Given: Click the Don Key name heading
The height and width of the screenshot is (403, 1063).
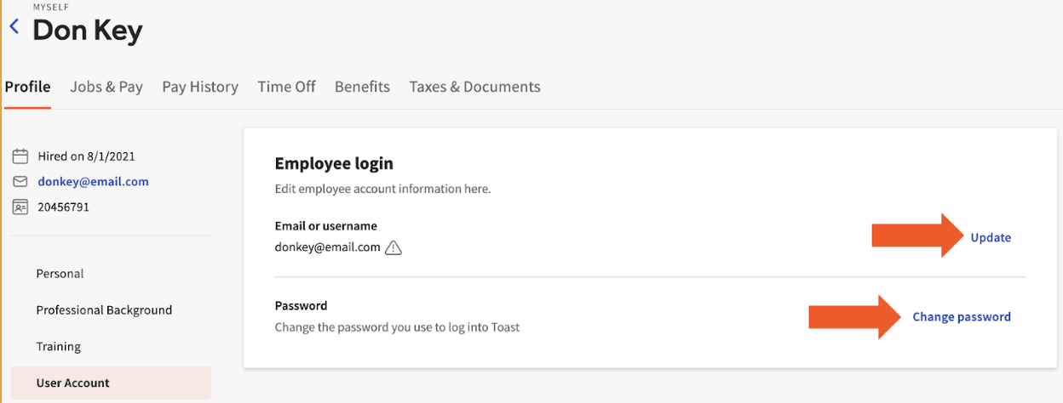Looking at the screenshot, I should pyautogui.click(x=88, y=31).
